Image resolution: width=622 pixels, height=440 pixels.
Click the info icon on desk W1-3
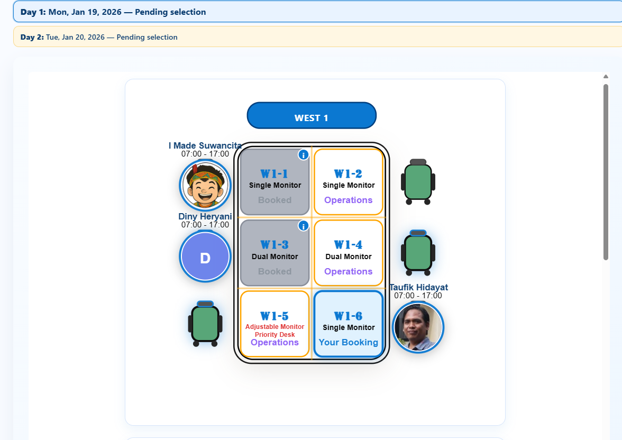click(303, 226)
